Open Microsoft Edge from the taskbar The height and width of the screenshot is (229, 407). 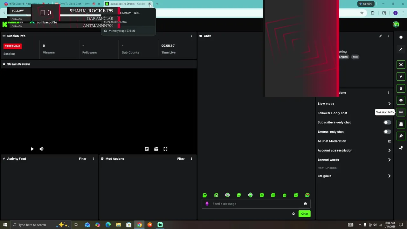[108, 225]
